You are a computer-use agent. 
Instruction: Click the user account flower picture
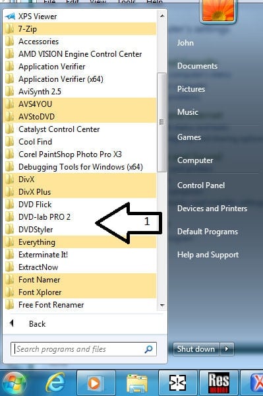pyautogui.click(x=218, y=11)
